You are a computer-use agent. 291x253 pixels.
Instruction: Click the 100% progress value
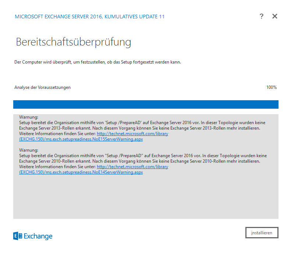point(272,87)
